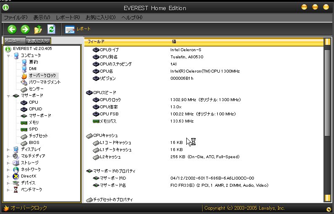
Task: Open the SPD memory icon
Action: point(24,129)
